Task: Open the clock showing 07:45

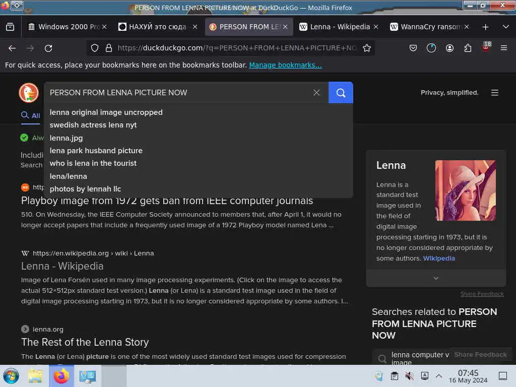Action: 468,376
